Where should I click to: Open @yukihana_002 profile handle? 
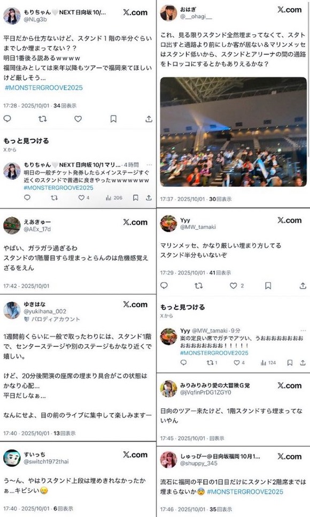pyautogui.click(x=45, y=311)
